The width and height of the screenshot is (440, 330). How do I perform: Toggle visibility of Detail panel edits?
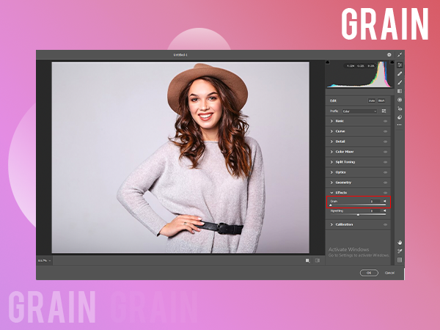[x=385, y=142]
